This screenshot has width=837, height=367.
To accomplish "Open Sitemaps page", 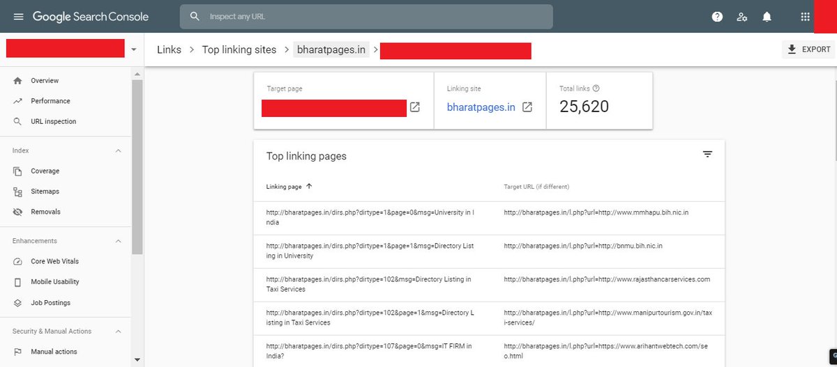I will 45,192.
